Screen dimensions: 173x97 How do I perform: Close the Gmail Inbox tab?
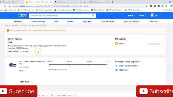(x=108, y=2)
